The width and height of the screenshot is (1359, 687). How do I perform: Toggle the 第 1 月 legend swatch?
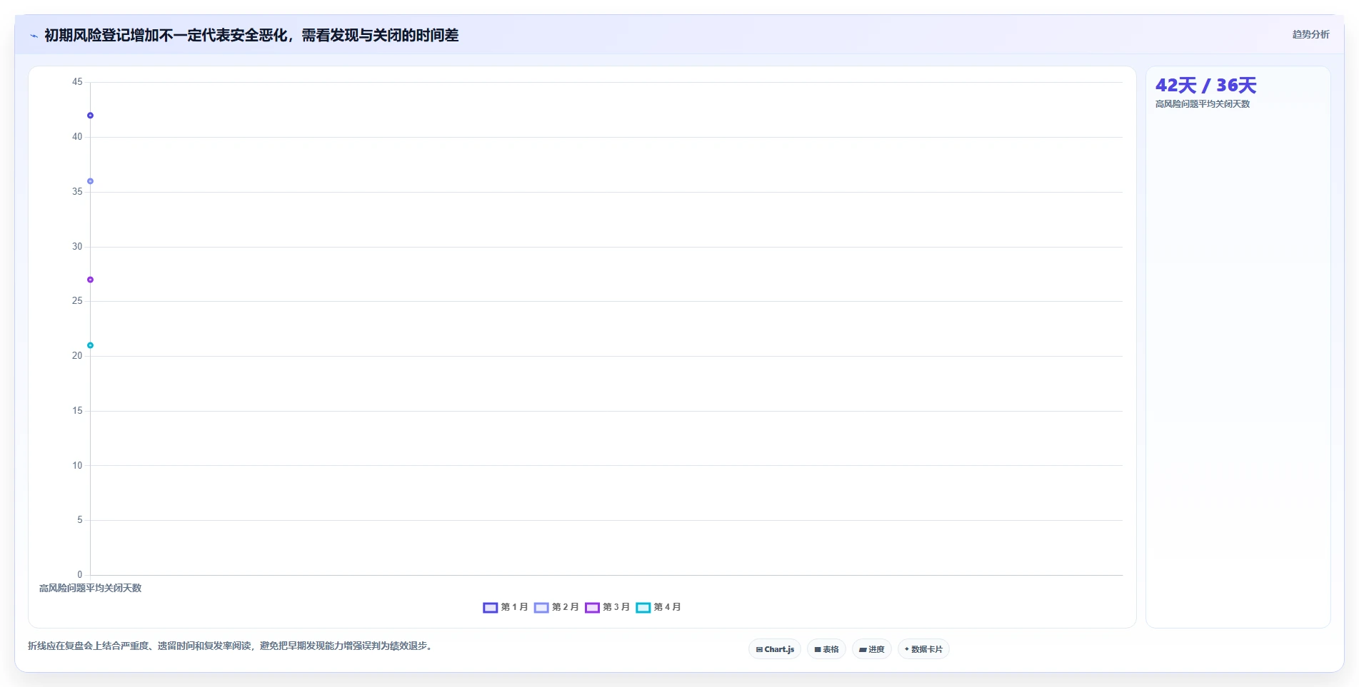click(490, 608)
